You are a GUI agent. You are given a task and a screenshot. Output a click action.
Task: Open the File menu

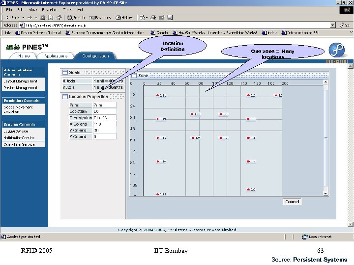point(9,10)
